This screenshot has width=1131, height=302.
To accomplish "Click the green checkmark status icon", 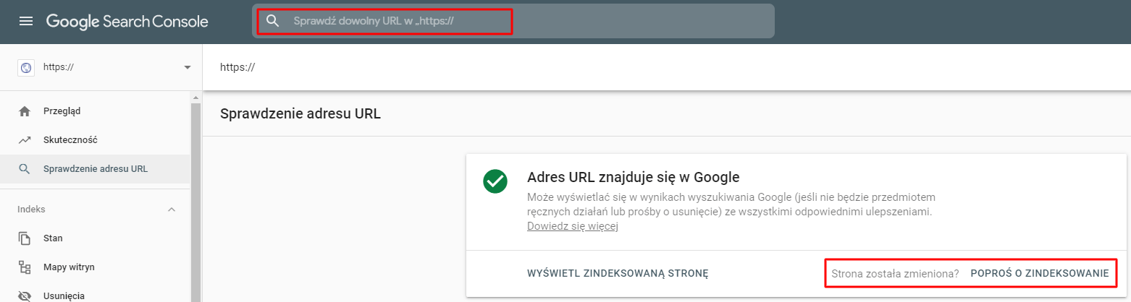I will point(495,181).
